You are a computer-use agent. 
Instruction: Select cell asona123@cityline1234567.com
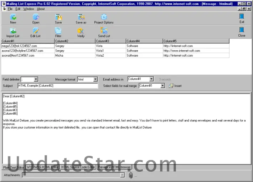pyautogui.click(x=28, y=51)
